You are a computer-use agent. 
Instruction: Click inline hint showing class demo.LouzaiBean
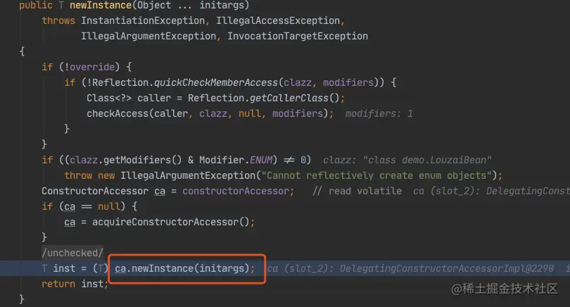click(407, 160)
